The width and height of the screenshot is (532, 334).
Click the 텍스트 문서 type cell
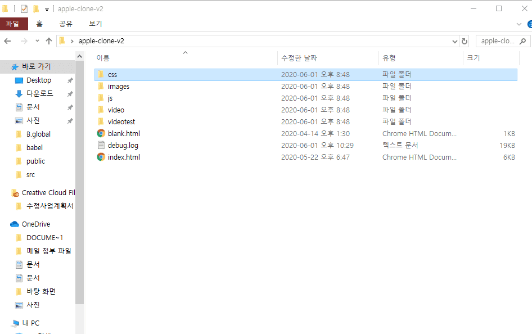coord(400,146)
